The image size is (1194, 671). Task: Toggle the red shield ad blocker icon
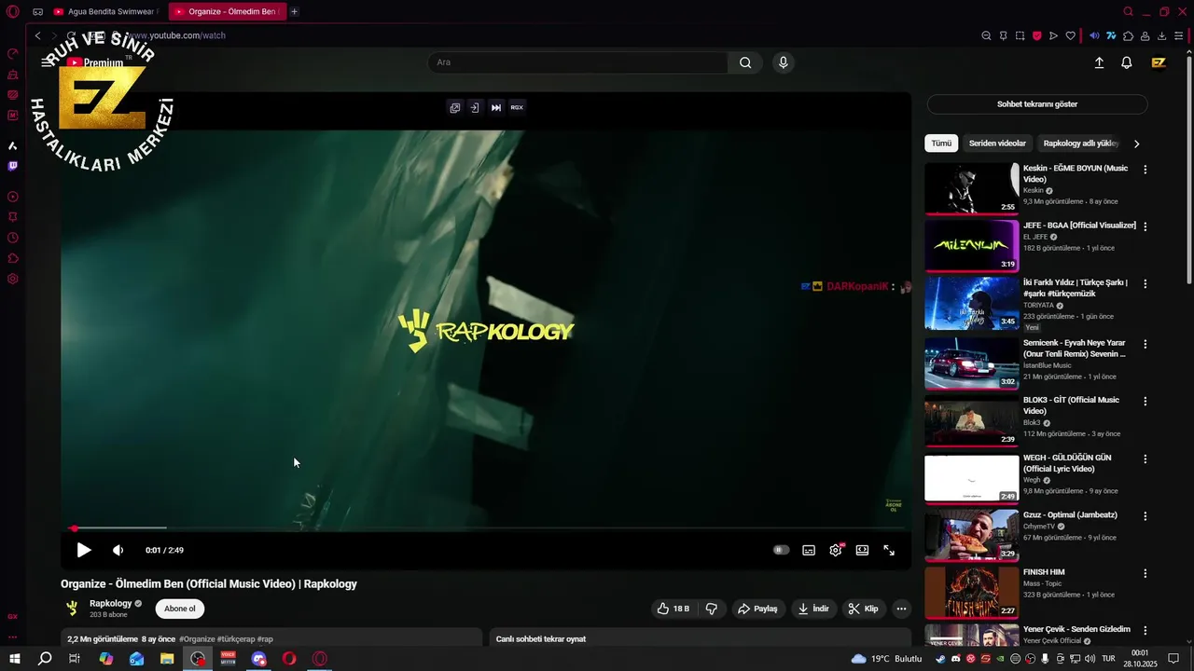click(x=1036, y=36)
